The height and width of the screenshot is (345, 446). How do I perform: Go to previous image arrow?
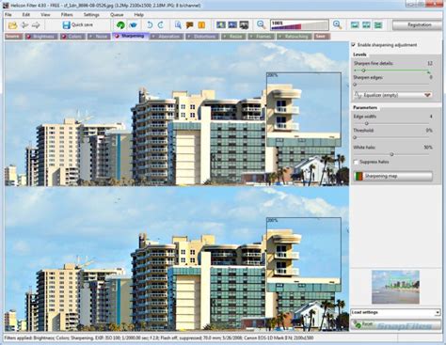tap(24, 25)
